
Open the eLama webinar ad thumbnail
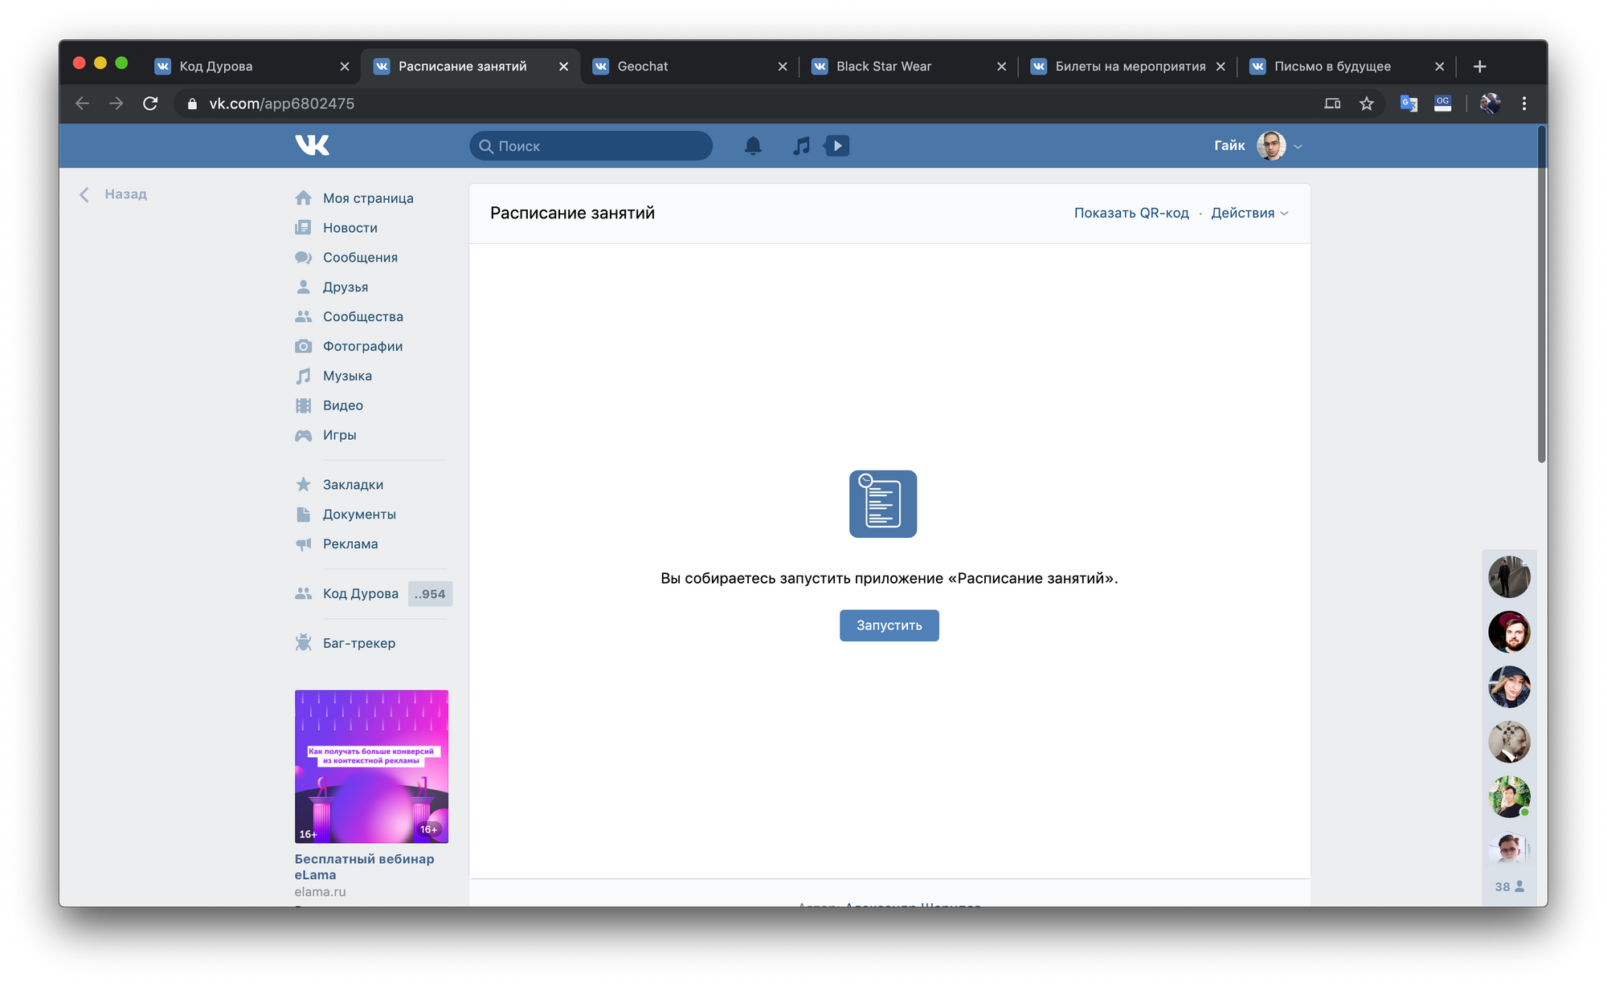pyautogui.click(x=371, y=766)
